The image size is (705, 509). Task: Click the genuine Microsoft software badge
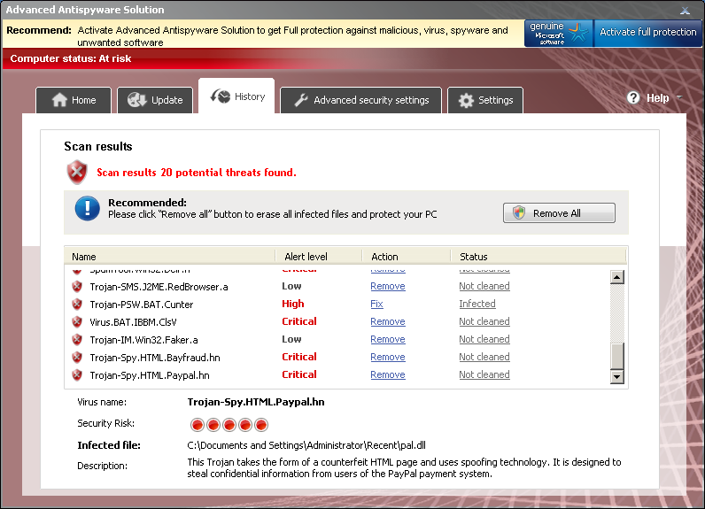pos(559,34)
